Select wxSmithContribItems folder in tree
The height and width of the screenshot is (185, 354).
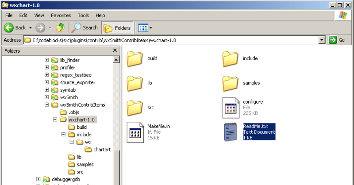point(82,105)
